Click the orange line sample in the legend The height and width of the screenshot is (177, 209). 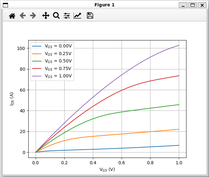point(37,53)
